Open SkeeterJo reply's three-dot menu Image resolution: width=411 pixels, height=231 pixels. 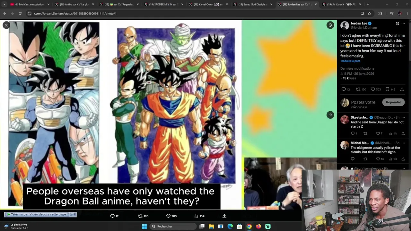pos(403,117)
